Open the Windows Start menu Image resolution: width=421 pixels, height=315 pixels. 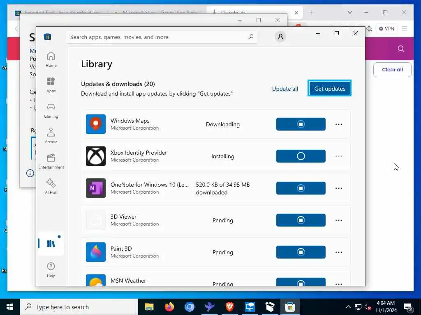click(x=10, y=307)
